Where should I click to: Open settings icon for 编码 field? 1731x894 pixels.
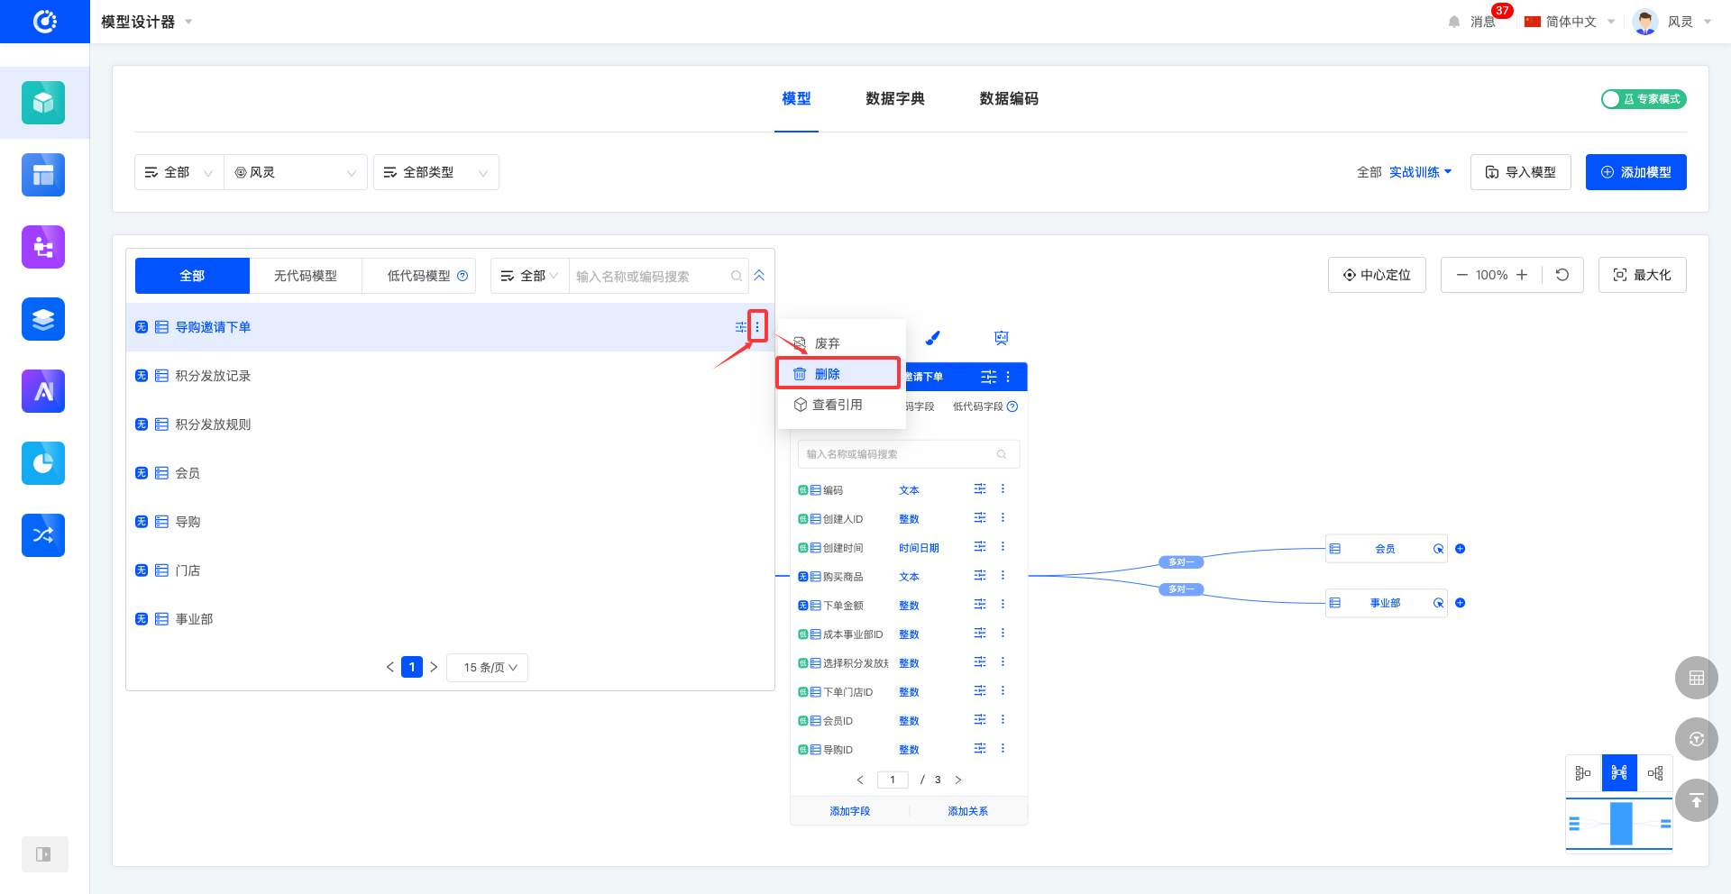(x=980, y=489)
